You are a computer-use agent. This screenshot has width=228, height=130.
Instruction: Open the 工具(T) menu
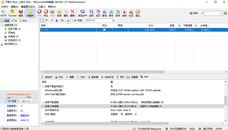(42, 7)
